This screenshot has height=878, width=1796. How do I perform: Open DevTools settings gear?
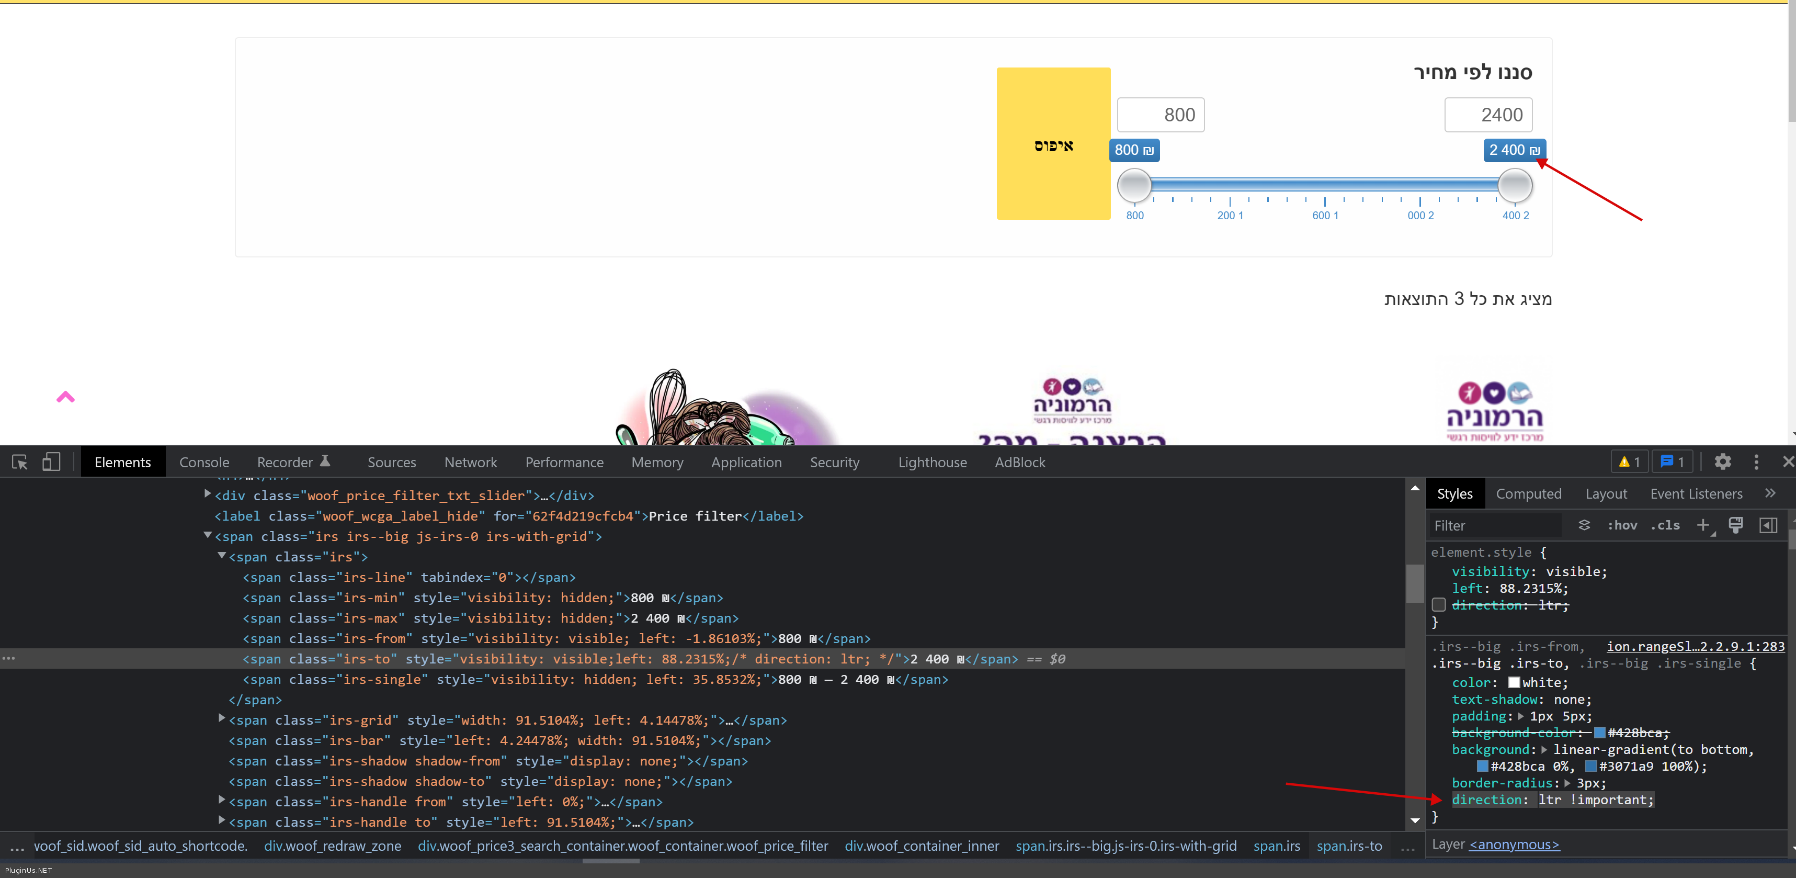(1723, 461)
